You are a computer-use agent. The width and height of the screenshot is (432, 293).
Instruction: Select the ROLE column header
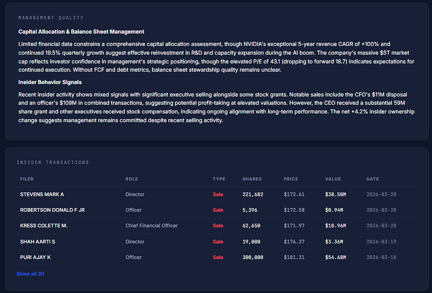pos(132,179)
